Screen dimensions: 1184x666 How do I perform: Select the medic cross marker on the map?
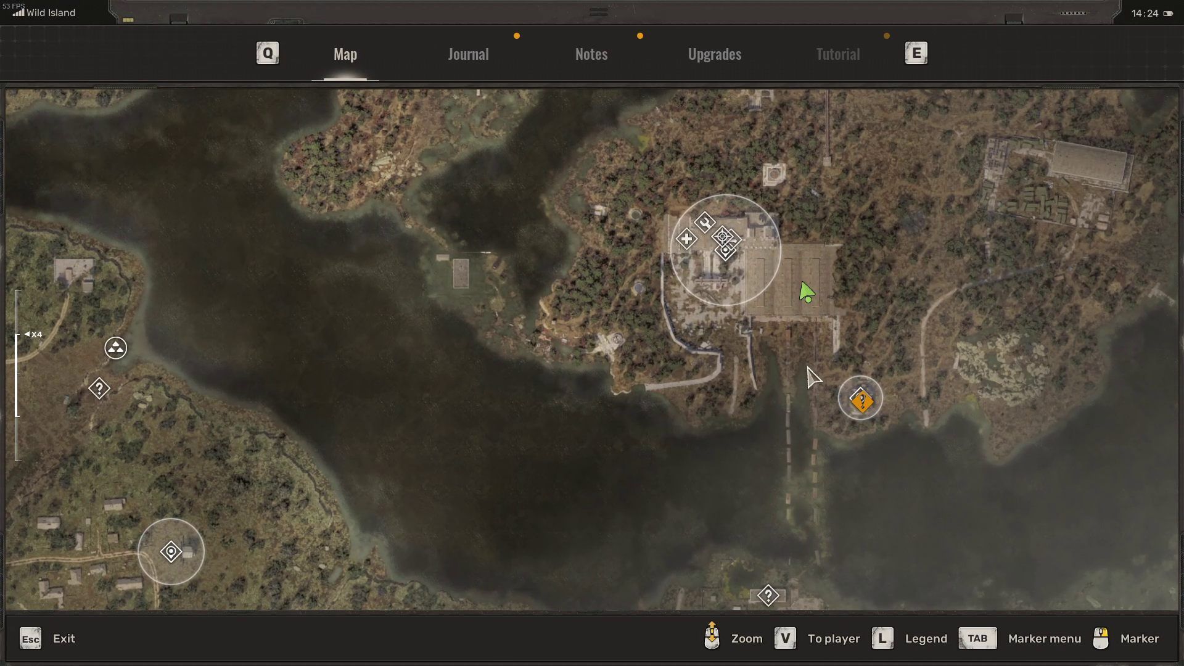click(686, 239)
